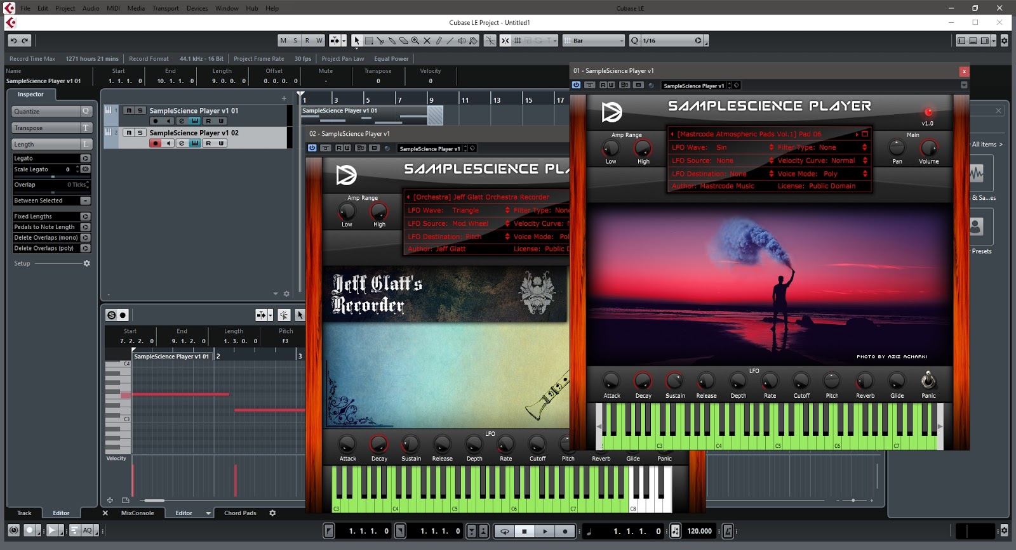Click the key editor Solo Editor icon
This screenshot has height=550, width=1016.
pos(111,315)
